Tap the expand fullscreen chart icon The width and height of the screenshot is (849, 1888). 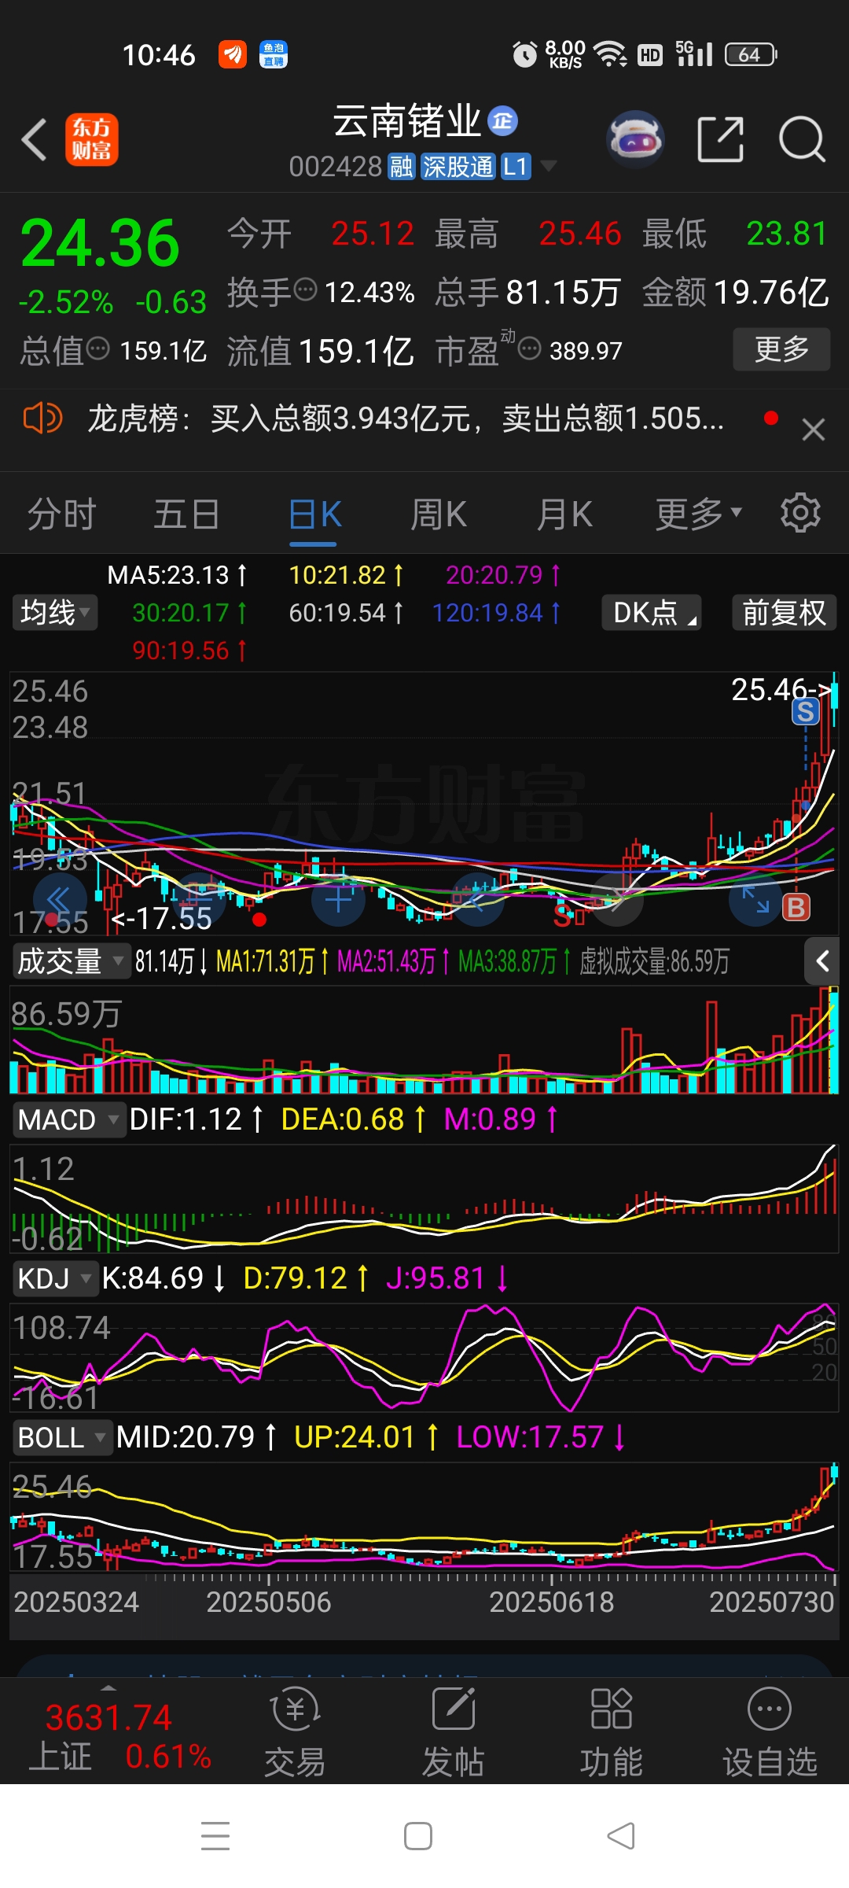[x=755, y=899]
